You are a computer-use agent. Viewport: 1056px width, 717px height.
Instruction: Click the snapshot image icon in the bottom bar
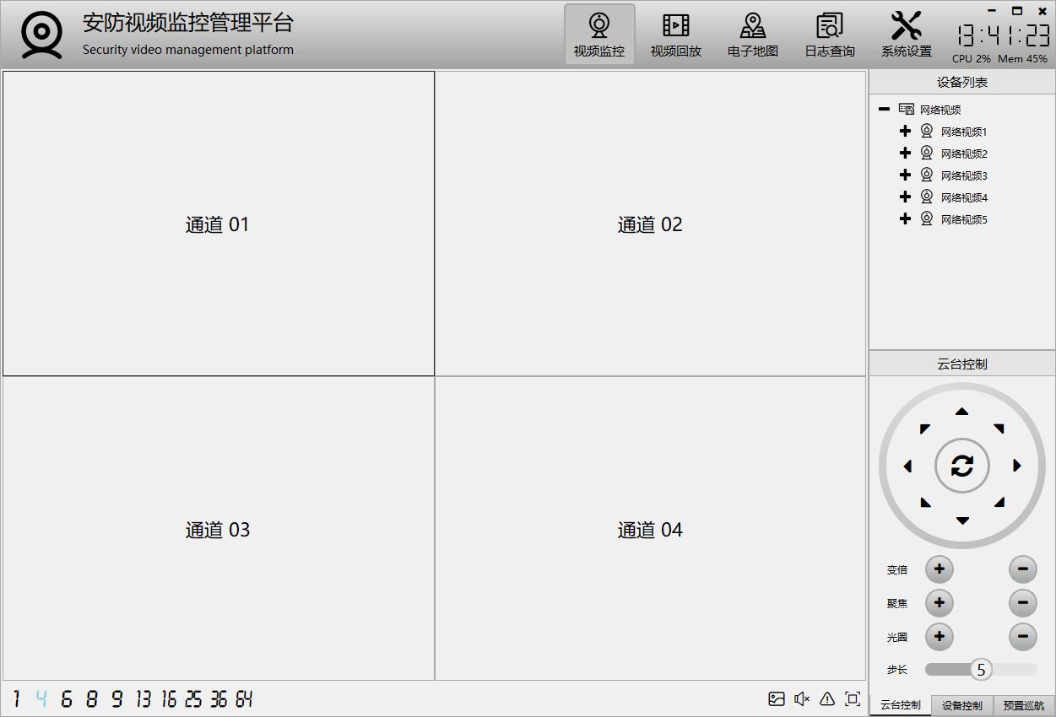pos(777,698)
